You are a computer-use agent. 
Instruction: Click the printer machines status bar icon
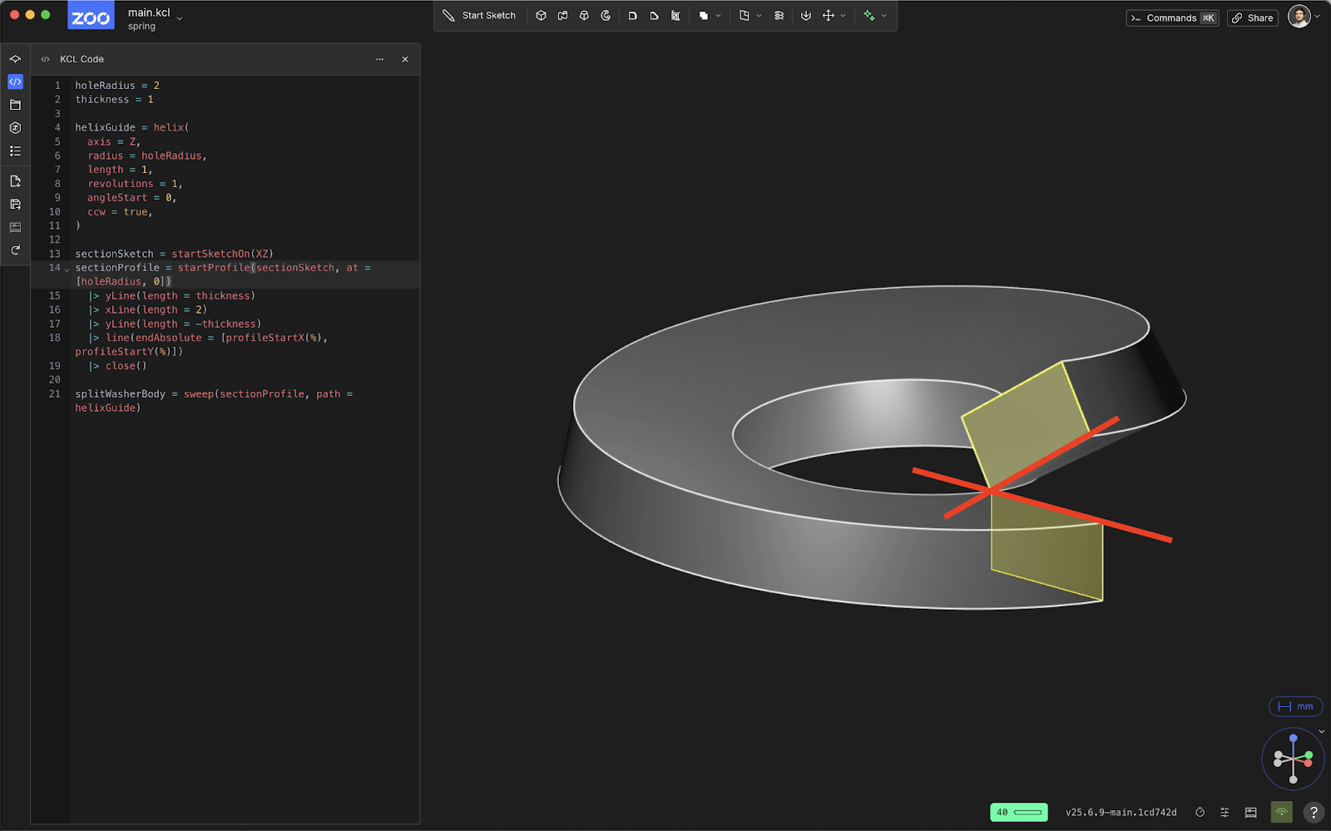pyautogui.click(x=1250, y=812)
